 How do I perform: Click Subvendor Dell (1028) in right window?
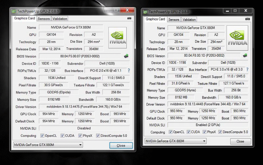[x=228, y=62]
